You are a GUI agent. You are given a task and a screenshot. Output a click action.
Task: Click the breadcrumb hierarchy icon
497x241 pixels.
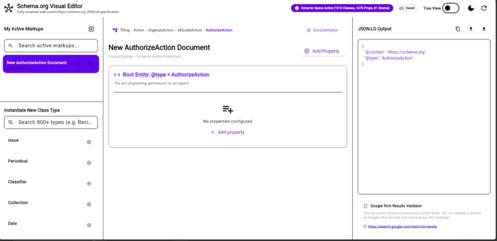click(115, 30)
